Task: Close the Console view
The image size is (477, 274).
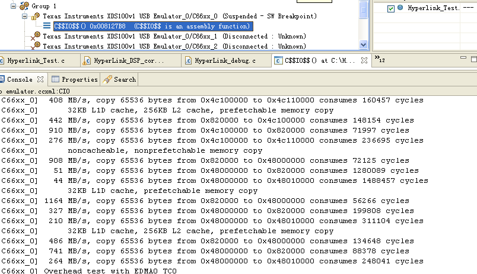Action: point(40,79)
